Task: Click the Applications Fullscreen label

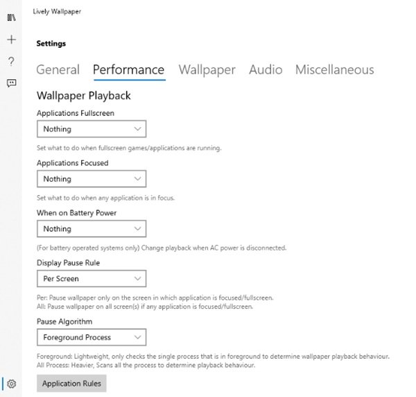Action: click(x=76, y=113)
